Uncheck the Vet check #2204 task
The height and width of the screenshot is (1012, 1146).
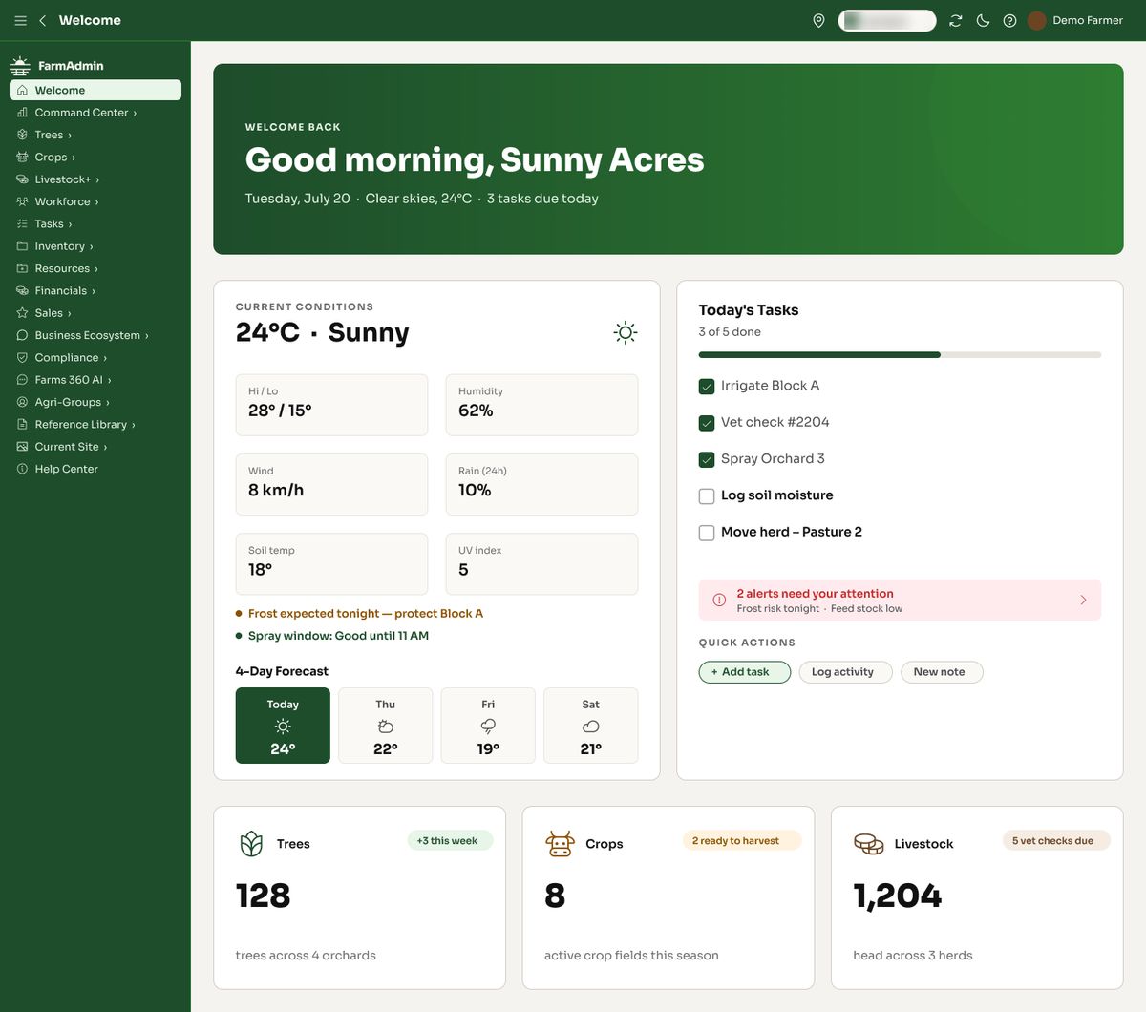tap(707, 423)
